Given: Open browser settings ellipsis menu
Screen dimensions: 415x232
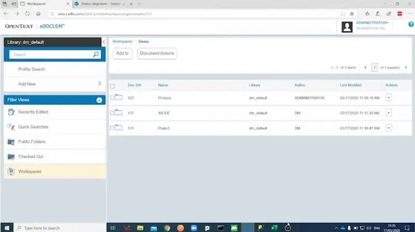Looking at the screenshot, I should pyautogui.click(x=410, y=13).
